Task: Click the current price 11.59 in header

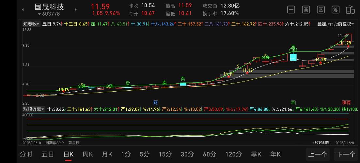Action: (100, 7)
